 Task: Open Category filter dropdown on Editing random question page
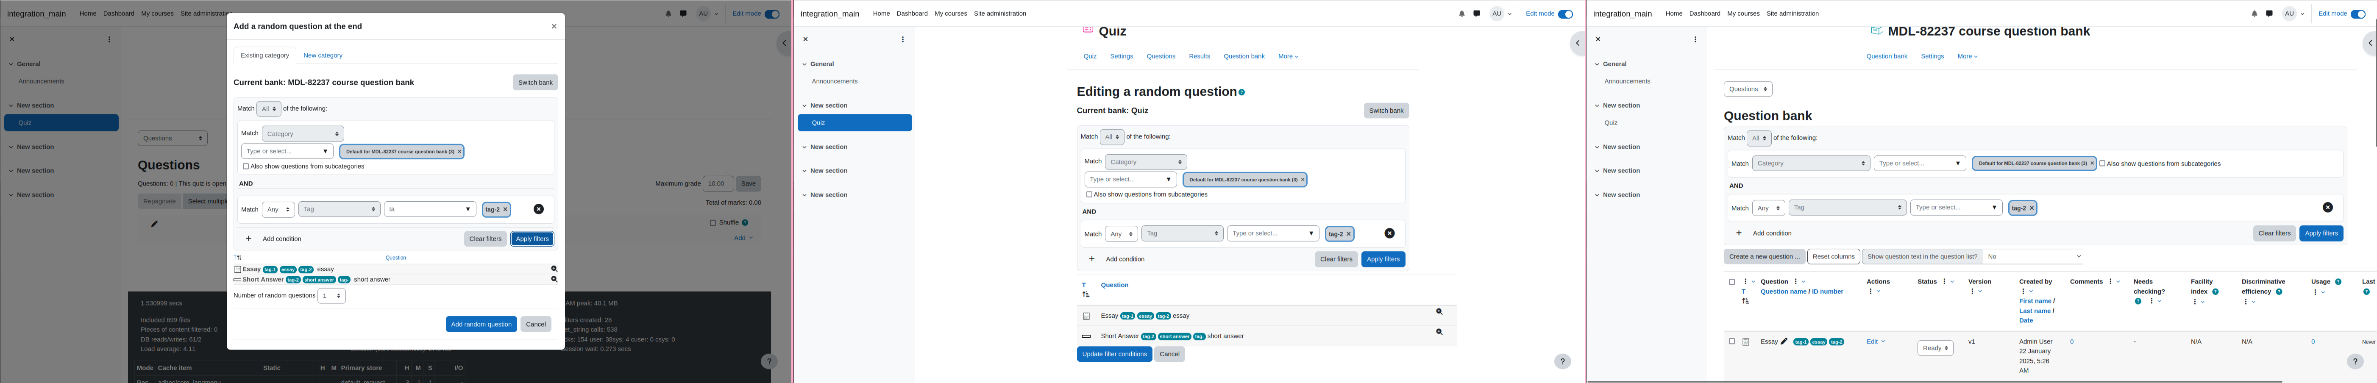pyautogui.click(x=1145, y=161)
